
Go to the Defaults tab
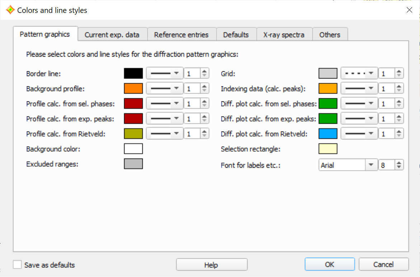(236, 35)
